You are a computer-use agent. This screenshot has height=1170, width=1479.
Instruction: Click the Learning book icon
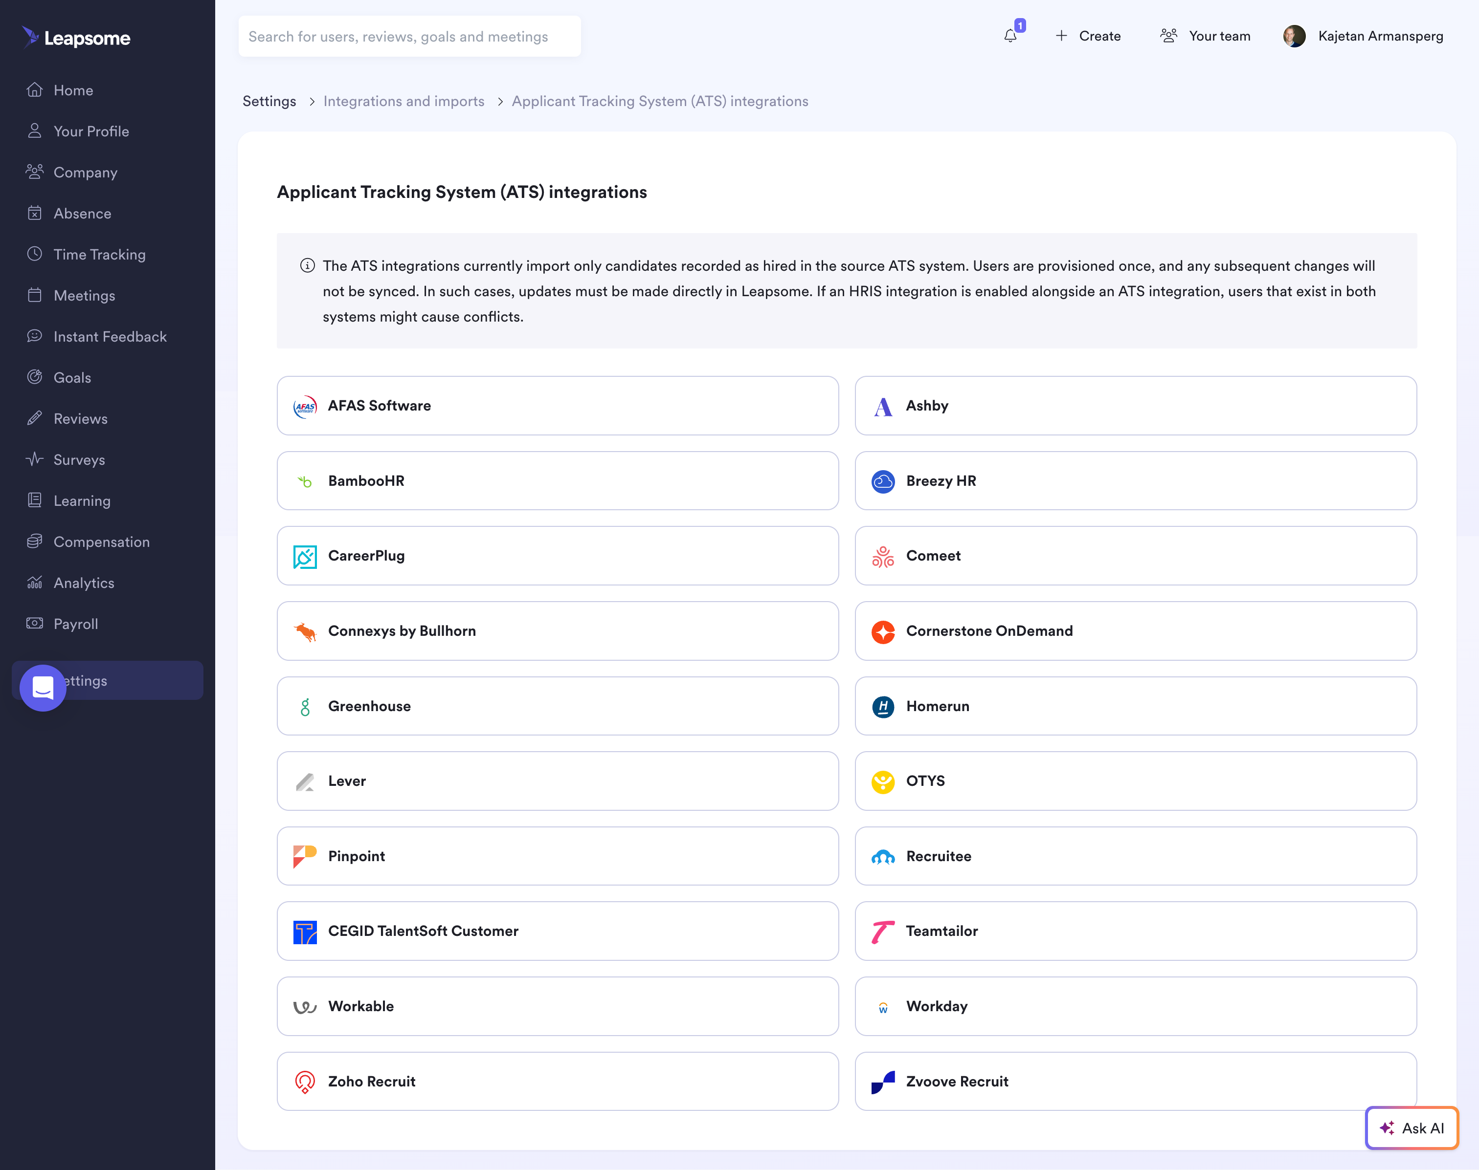tap(34, 501)
